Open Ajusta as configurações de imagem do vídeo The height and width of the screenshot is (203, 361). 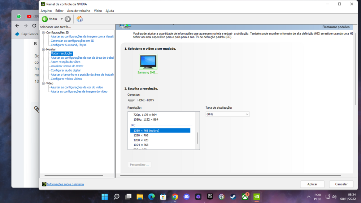click(79, 91)
